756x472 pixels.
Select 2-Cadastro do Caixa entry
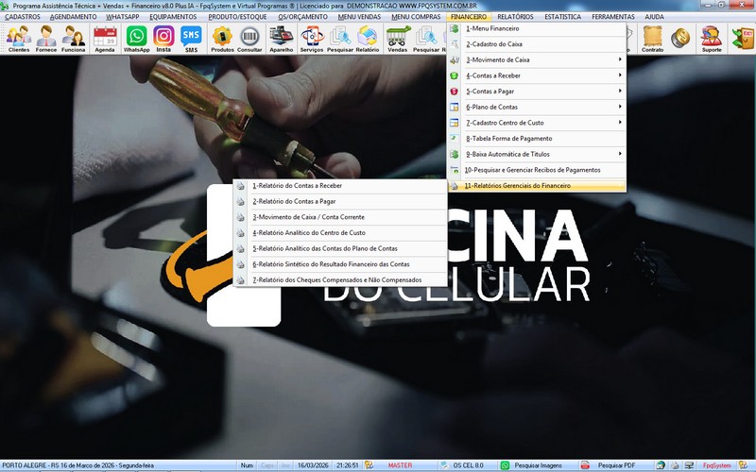(x=537, y=43)
